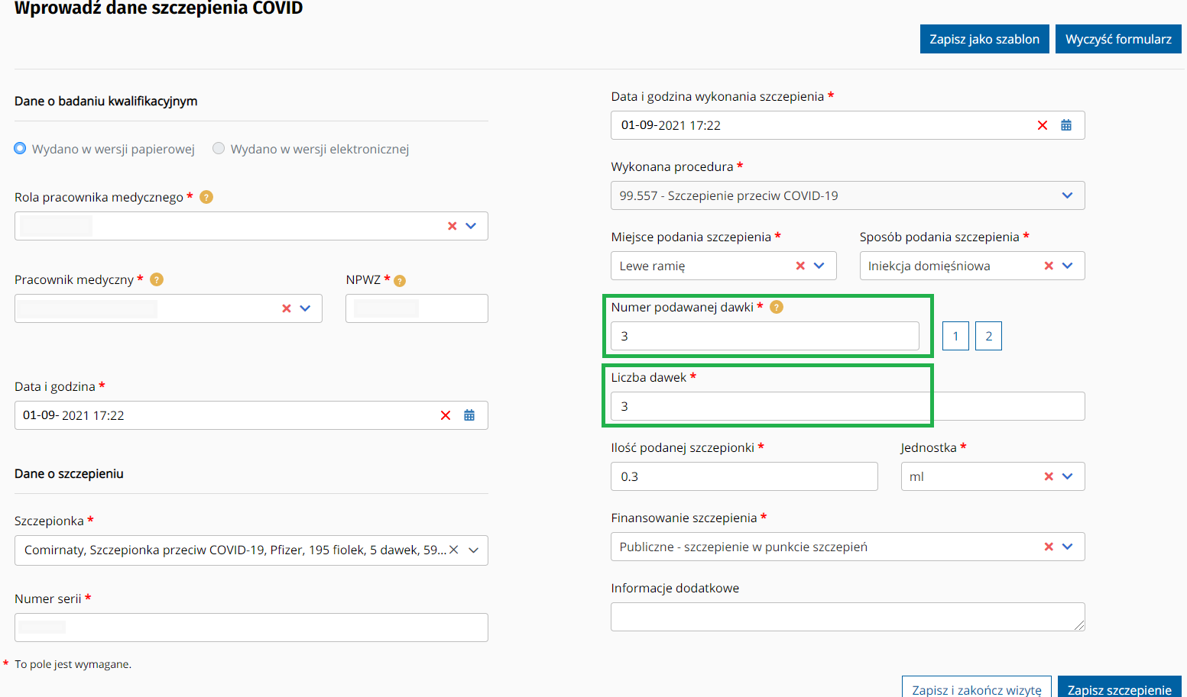Screen dimensions: 1187x697
Task: Expand the Finansowanie szczepienia dropdown
Action: pos(1068,547)
